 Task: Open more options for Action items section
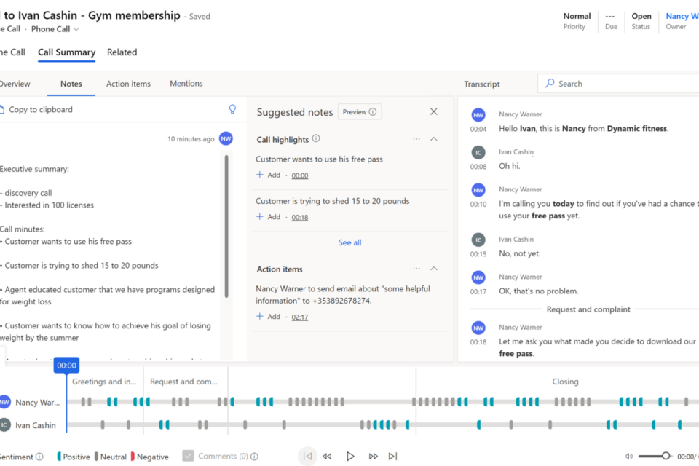point(416,269)
